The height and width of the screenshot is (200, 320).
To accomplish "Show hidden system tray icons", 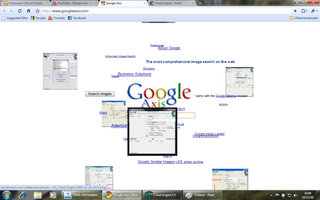I will (271, 195).
